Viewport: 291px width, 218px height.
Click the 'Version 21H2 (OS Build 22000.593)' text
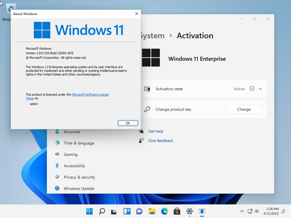point(49,53)
